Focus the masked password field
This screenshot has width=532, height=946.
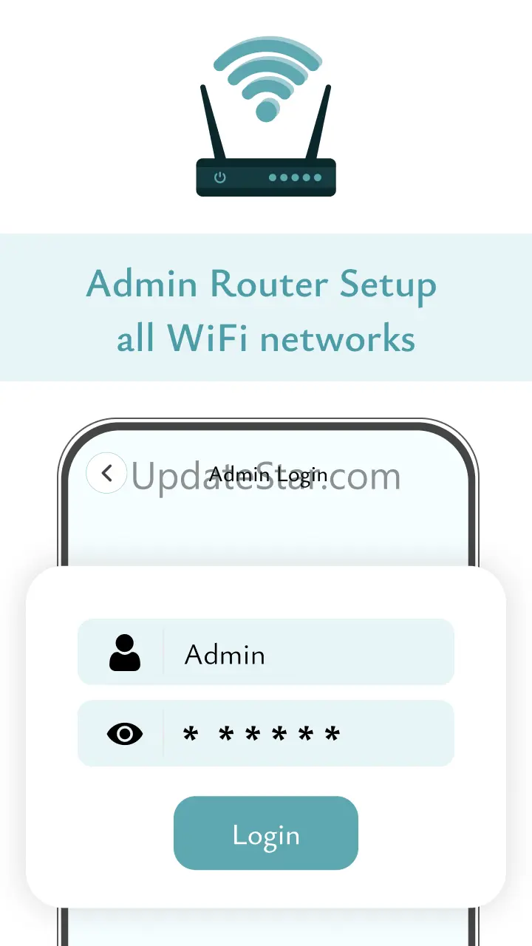266,733
